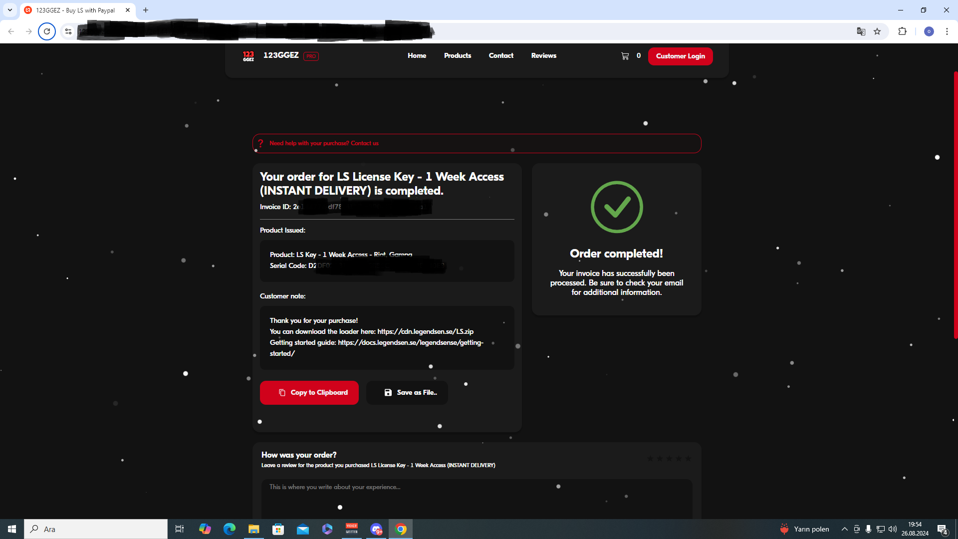The image size is (958, 539).
Task: Open the shopping cart icon
Action: click(625, 56)
